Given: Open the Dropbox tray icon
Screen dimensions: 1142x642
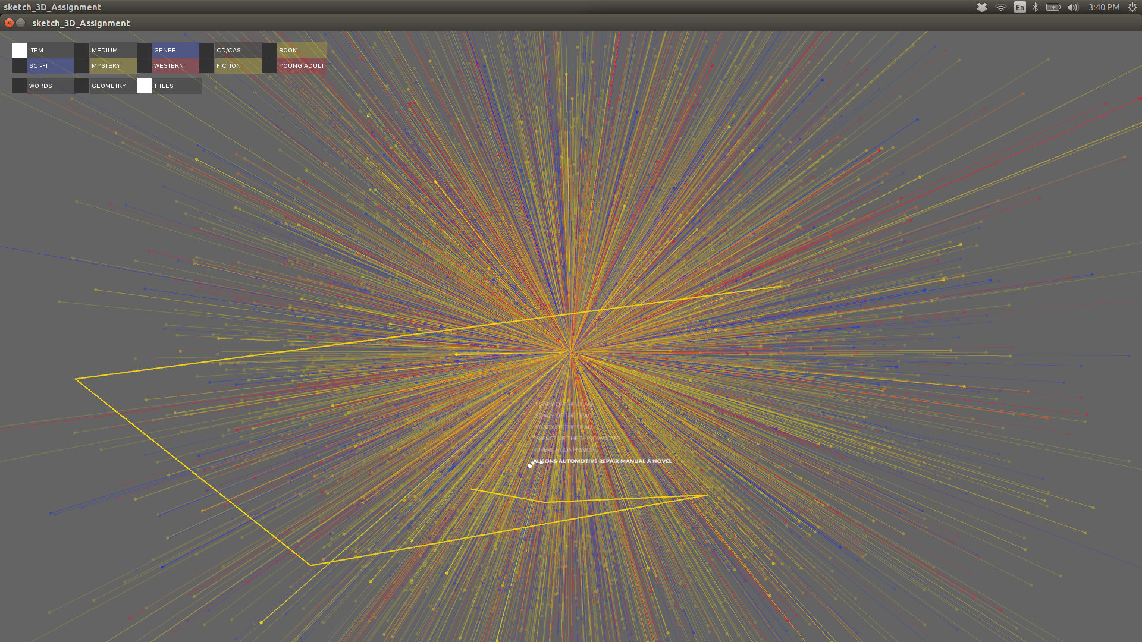Looking at the screenshot, I should pyautogui.click(x=982, y=7).
